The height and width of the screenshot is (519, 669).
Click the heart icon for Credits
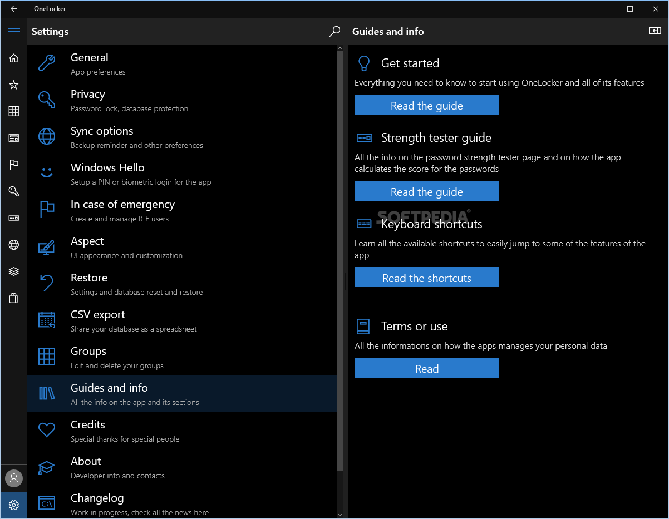(x=47, y=430)
